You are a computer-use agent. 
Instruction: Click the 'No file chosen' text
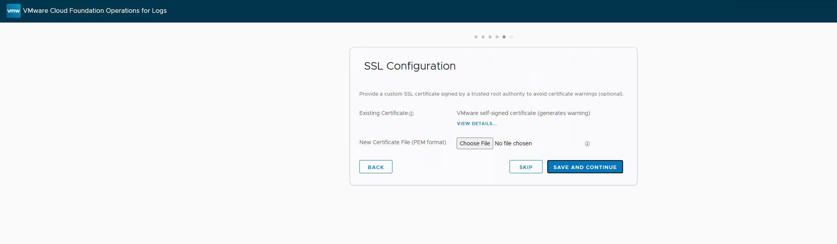tap(513, 143)
